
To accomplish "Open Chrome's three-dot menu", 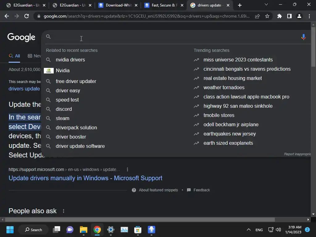I will pyautogui.click(x=309, y=16).
